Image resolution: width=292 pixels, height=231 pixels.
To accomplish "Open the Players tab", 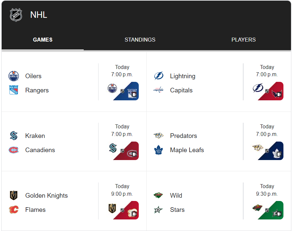I will (244, 40).
